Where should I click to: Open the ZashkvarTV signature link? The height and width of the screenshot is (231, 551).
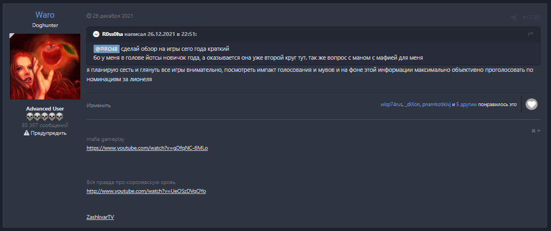click(100, 217)
